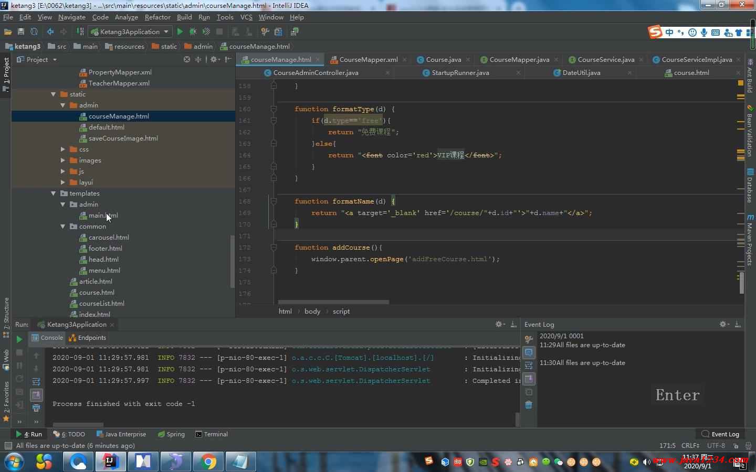Switch to CourseMapper.xml tab

[368, 60]
